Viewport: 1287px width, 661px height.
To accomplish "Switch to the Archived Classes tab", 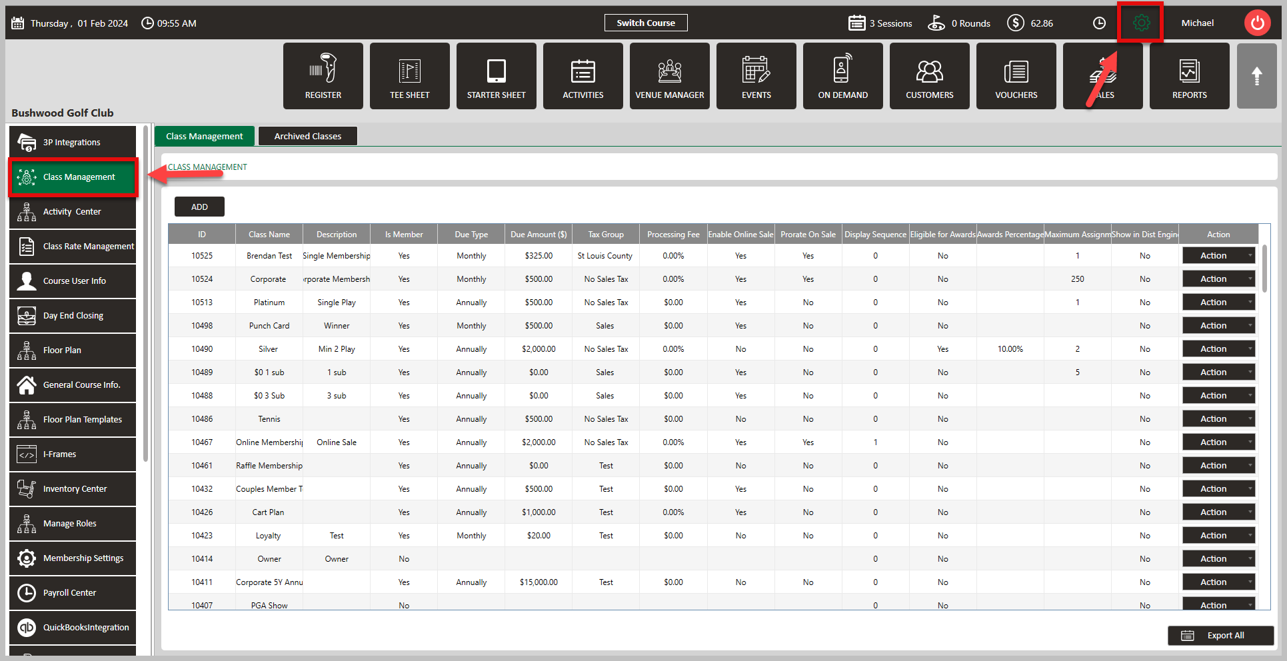I will 308,136.
